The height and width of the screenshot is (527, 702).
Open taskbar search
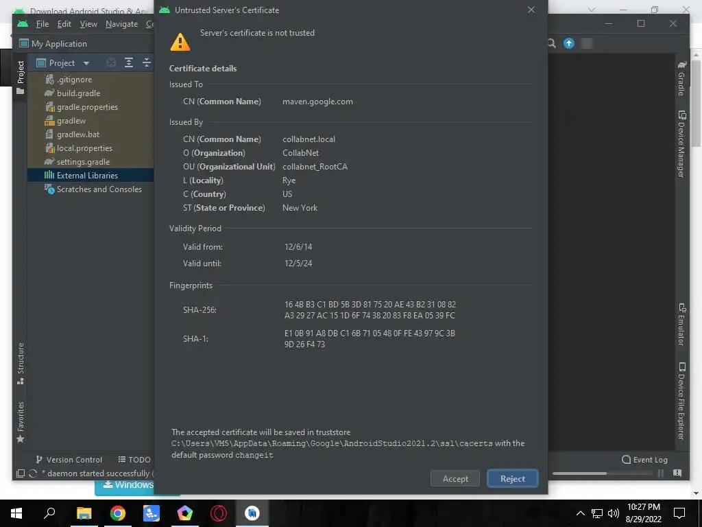(x=49, y=513)
